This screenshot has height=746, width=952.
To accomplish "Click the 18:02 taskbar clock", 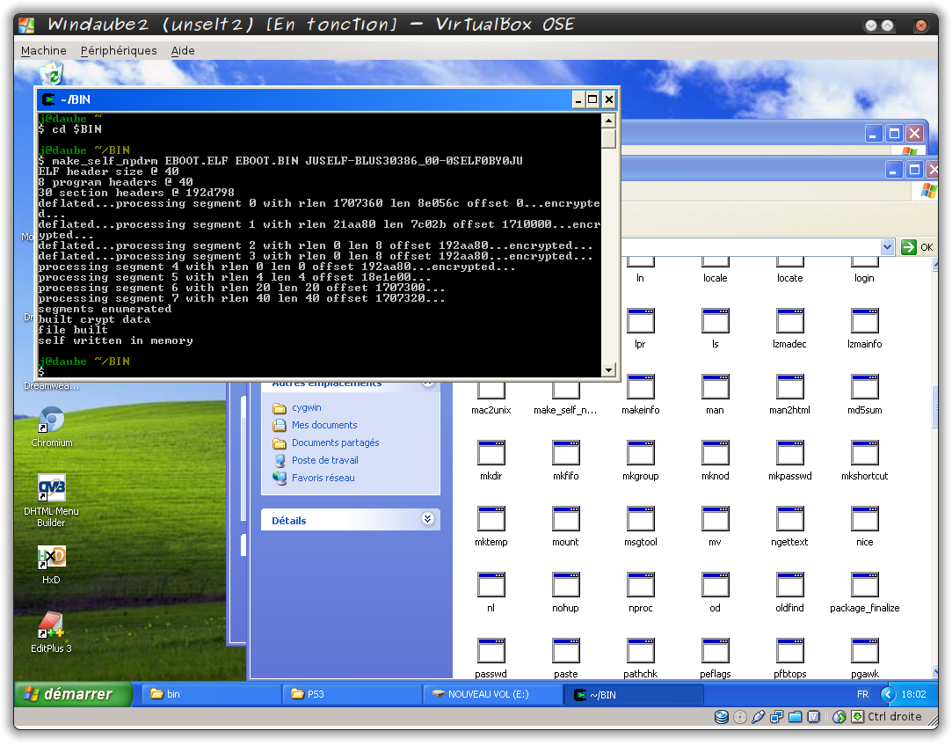I will tap(913, 694).
